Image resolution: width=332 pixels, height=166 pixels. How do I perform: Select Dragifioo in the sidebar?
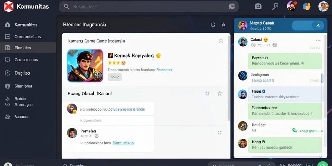pyautogui.click(x=22, y=73)
